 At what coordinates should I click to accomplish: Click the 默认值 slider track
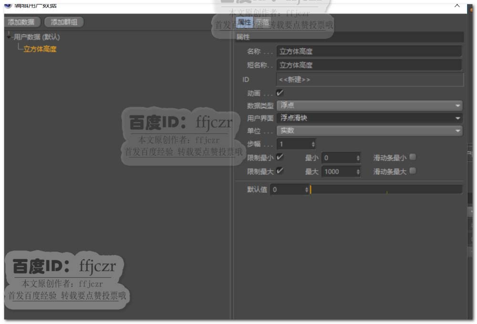tap(386, 189)
